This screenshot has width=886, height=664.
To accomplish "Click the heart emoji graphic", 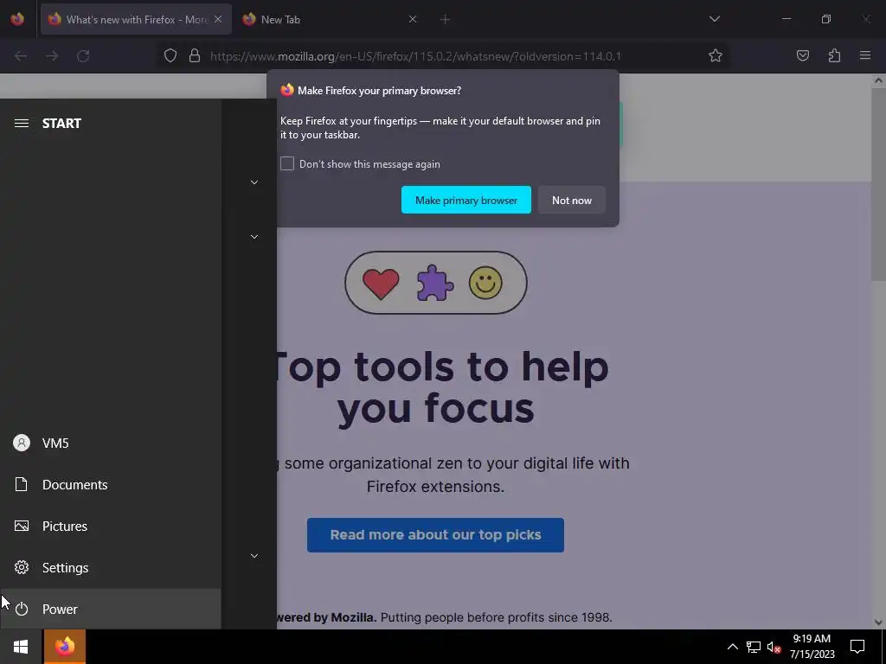I will (x=381, y=283).
